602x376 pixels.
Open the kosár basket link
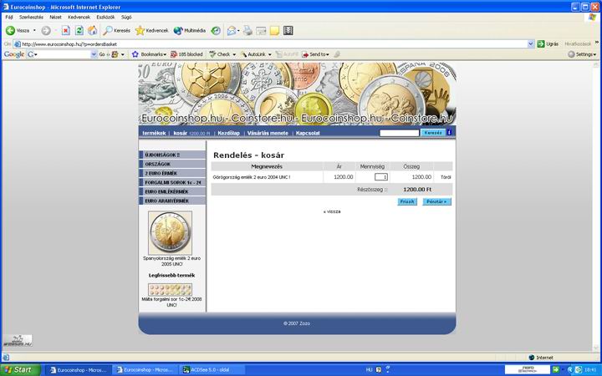[x=180, y=133]
